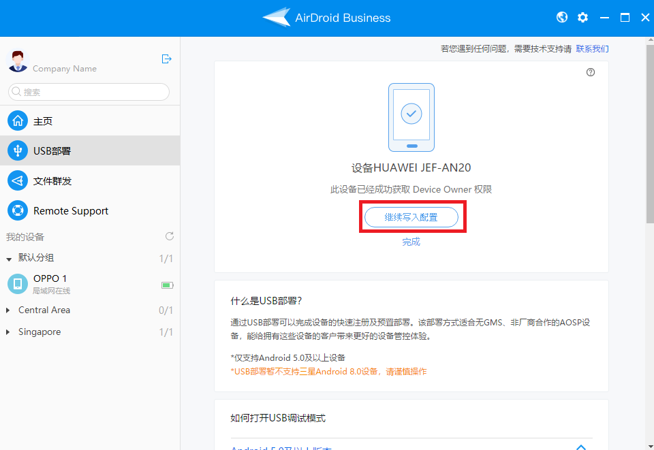Click the lifebuoy Remote Support icon
Image resolution: width=654 pixels, height=450 pixels.
(18, 210)
